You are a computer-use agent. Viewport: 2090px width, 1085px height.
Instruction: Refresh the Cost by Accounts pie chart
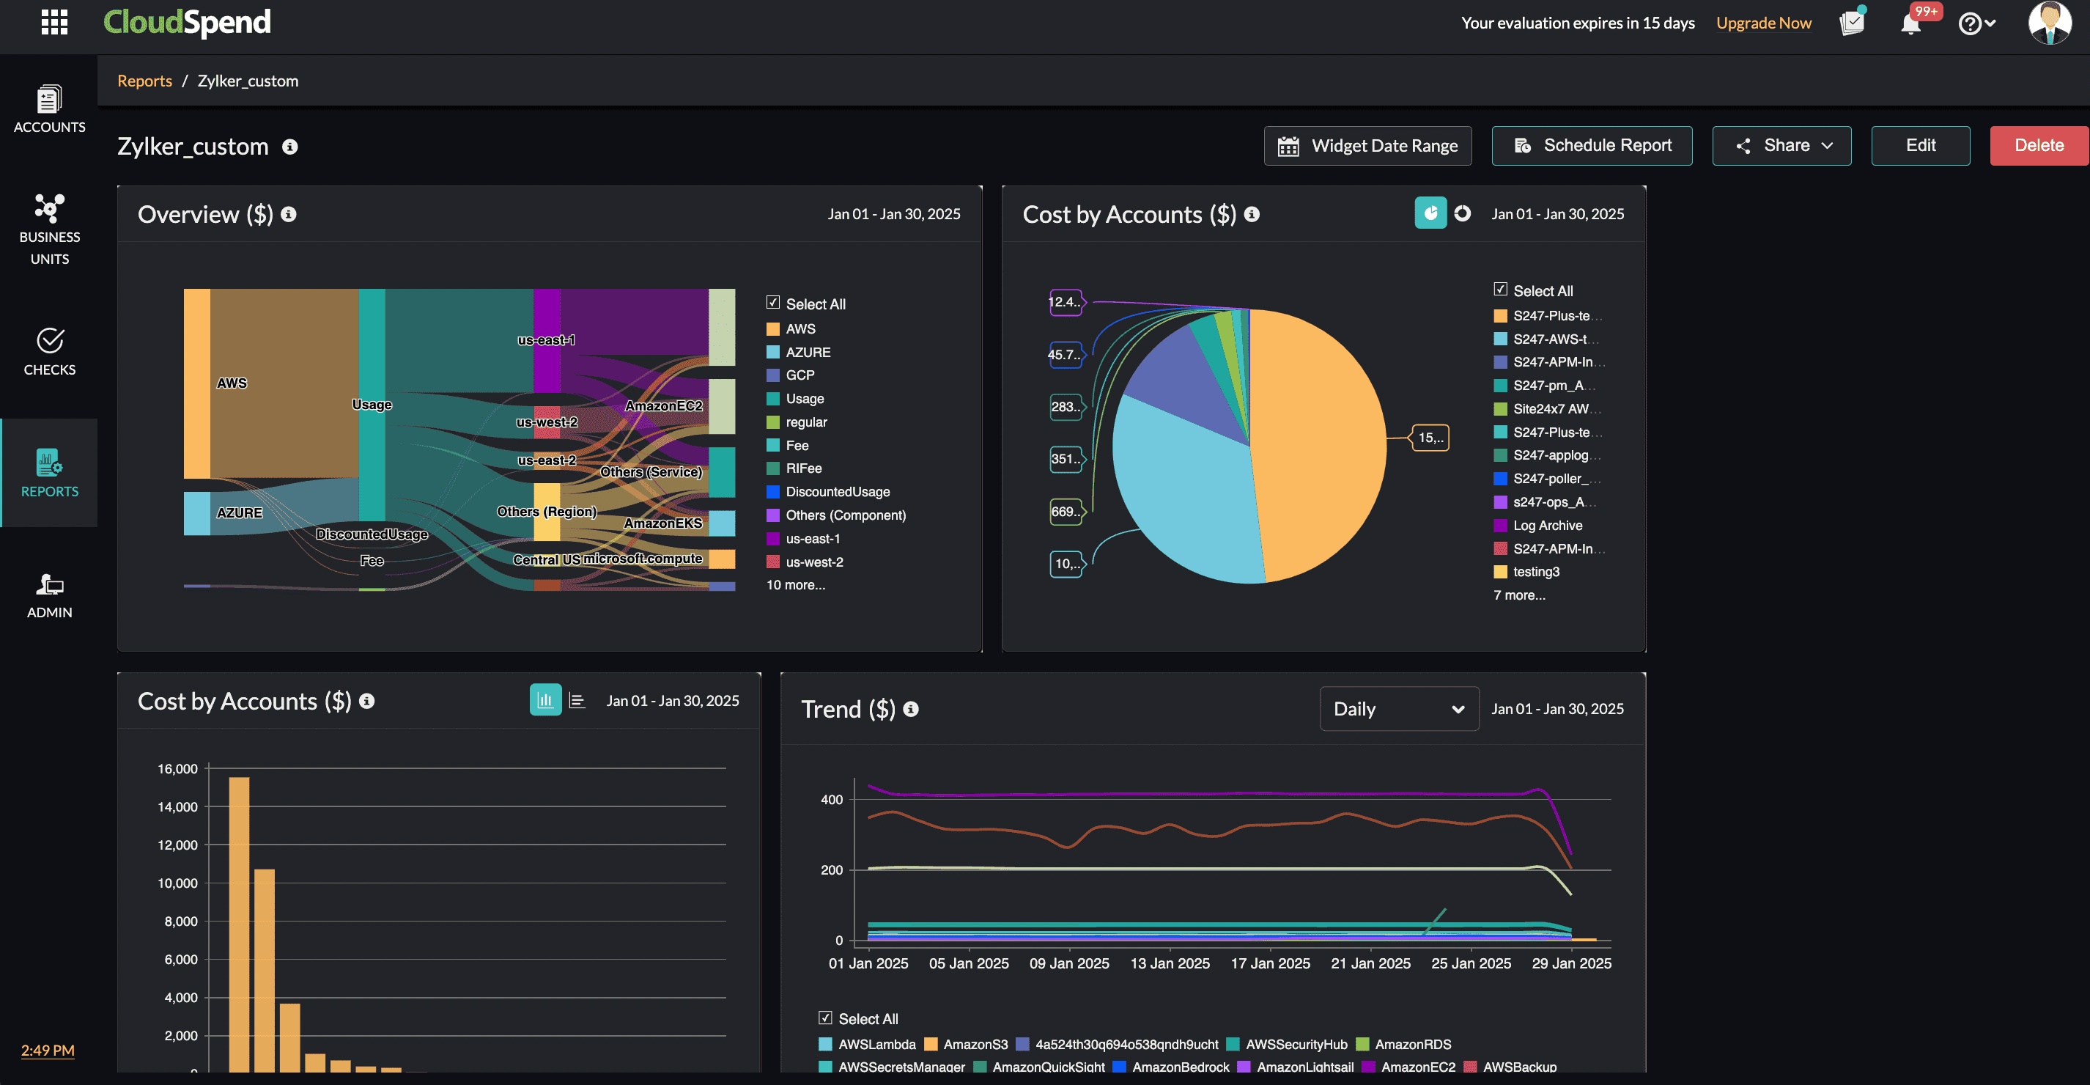pos(1462,213)
